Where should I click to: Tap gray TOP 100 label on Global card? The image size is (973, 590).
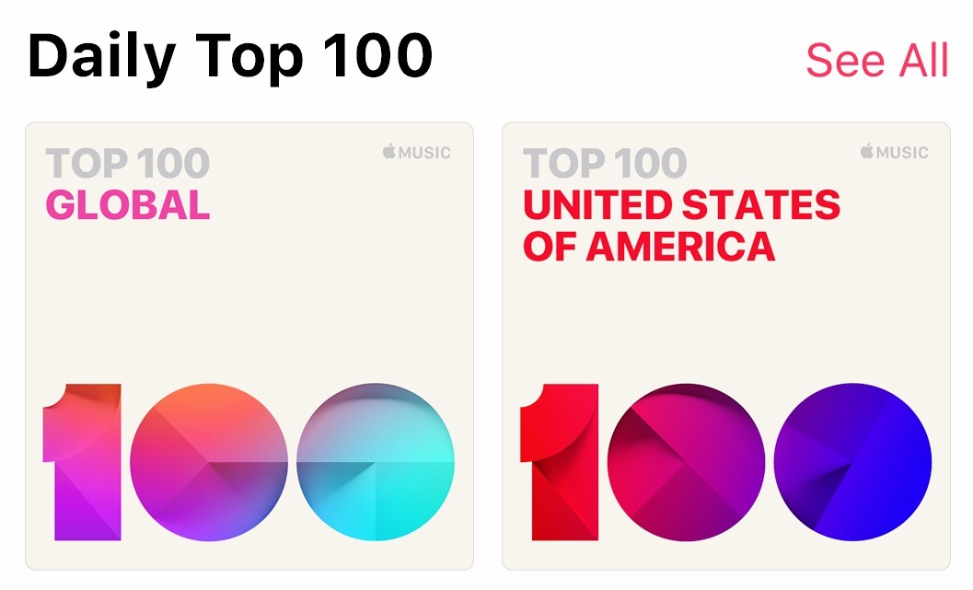(x=128, y=163)
